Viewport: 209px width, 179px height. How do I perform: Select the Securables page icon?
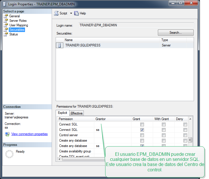(6, 30)
